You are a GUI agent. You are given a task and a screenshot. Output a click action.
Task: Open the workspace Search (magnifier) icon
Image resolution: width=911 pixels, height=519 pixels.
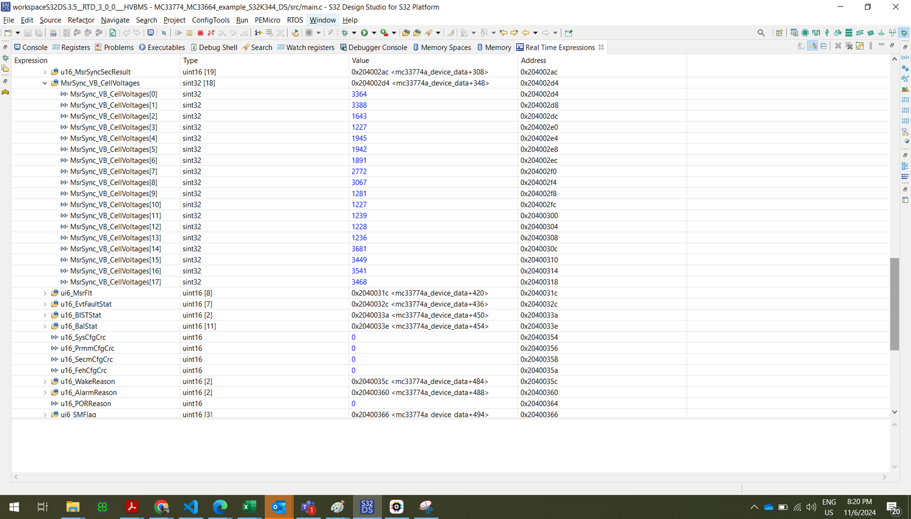click(761, 33)
